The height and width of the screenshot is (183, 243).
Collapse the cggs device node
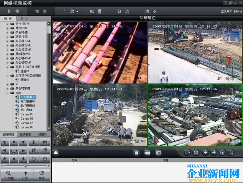(7, 93)
